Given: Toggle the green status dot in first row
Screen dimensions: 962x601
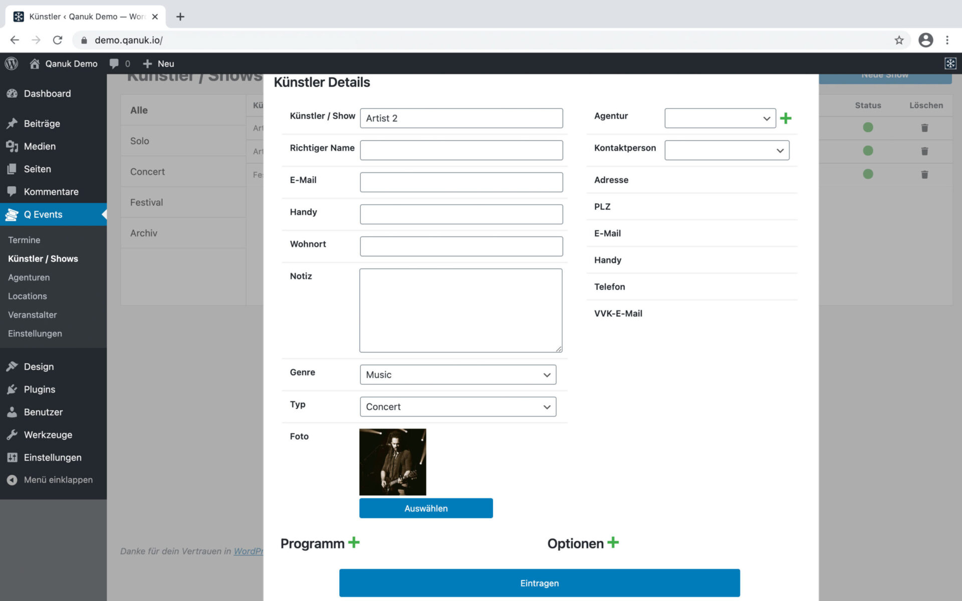Looking at the screenshot, I should [x=868, y=128].
